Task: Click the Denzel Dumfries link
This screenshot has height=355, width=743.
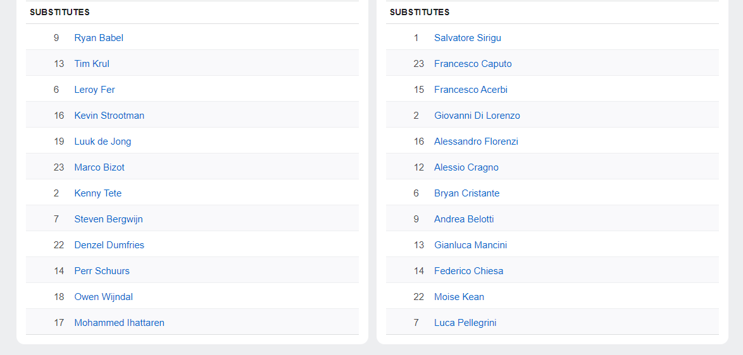Action: point(109,245)
